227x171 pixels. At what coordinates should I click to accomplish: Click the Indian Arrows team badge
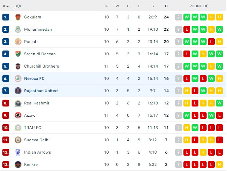(18, 152)
